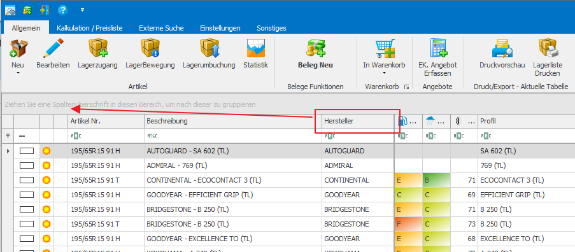Viewport: 575px width, 252px height.
Task: Open the equals filter operator in the first column
Action: coord(22,136)
